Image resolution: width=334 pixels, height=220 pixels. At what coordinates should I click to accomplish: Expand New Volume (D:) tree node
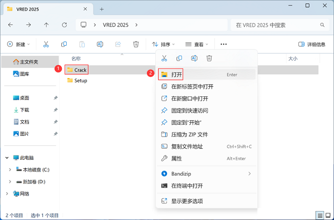click(x=10, y=182)
